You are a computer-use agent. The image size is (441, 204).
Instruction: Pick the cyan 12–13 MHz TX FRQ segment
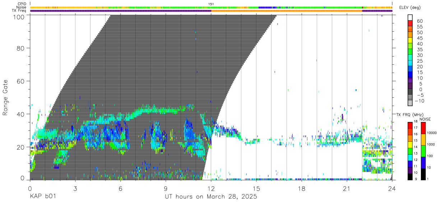pyautogui.click(x=410, y=158)
